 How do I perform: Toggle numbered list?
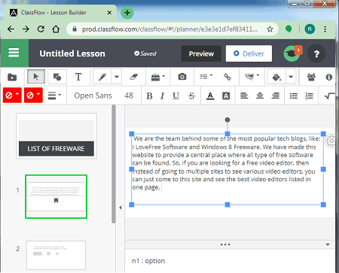coord(309,96)
